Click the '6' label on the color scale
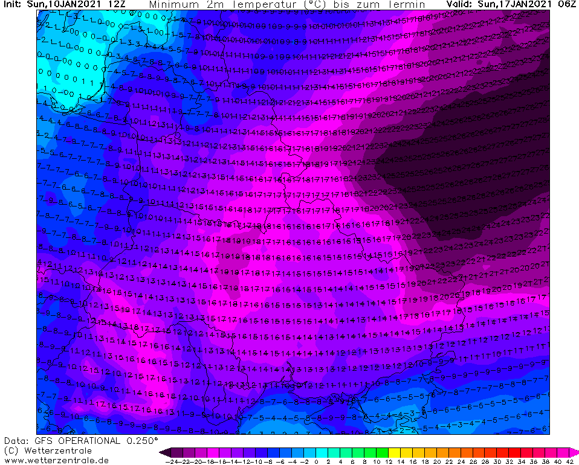Image resolution: width=579 pixels, height=465 pixels. [352, 461]
